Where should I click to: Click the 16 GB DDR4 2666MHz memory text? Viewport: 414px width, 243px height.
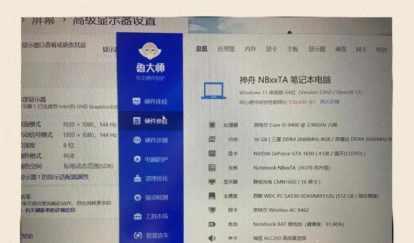(323, 139)
